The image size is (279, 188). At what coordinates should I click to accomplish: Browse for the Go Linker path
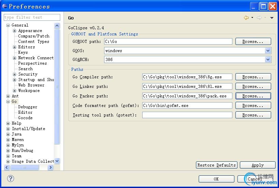[x=253, y=87]
